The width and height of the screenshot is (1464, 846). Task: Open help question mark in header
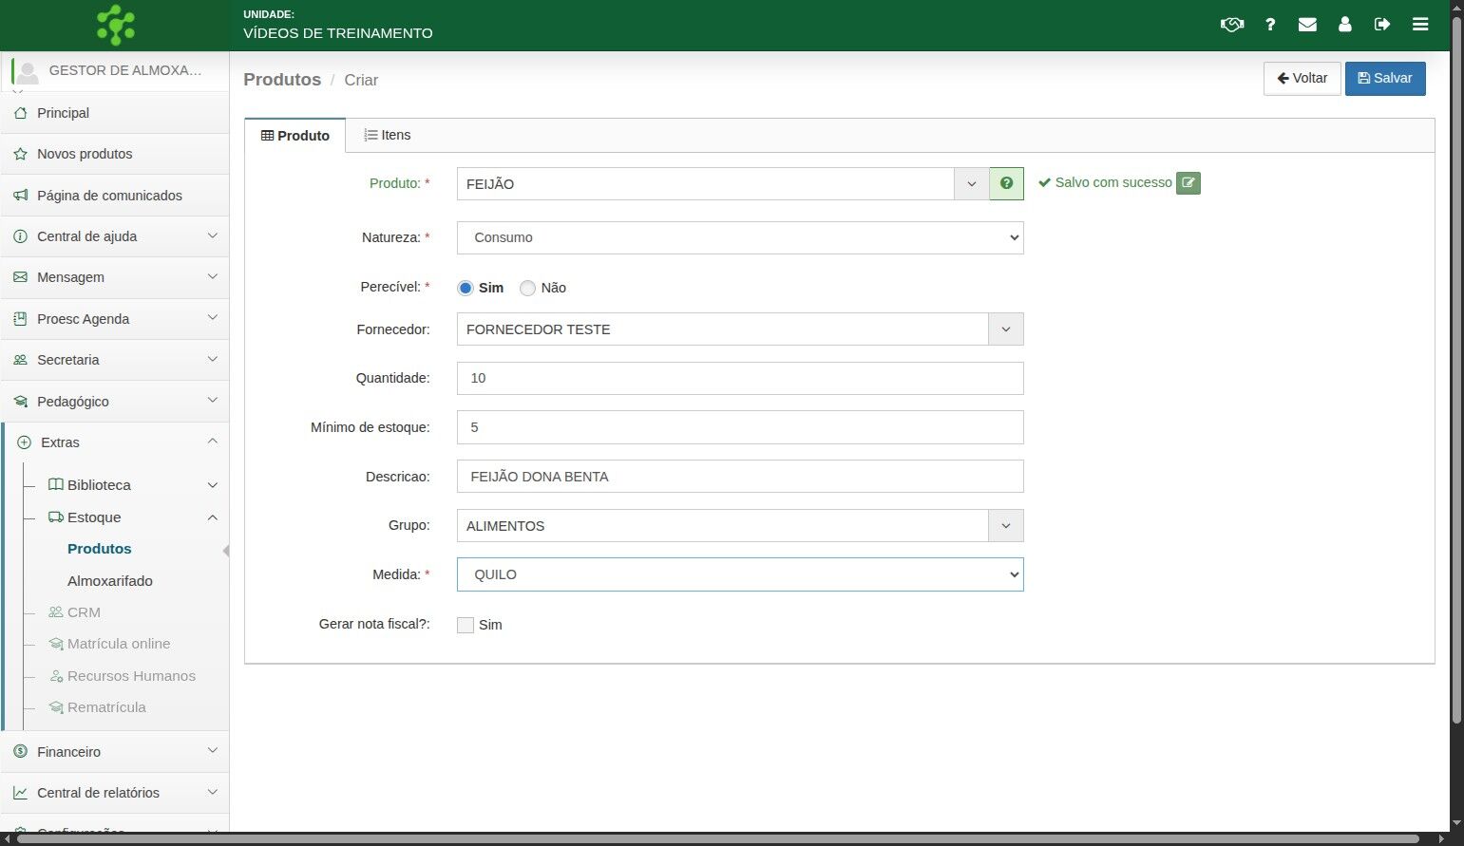click(1270, 25)
